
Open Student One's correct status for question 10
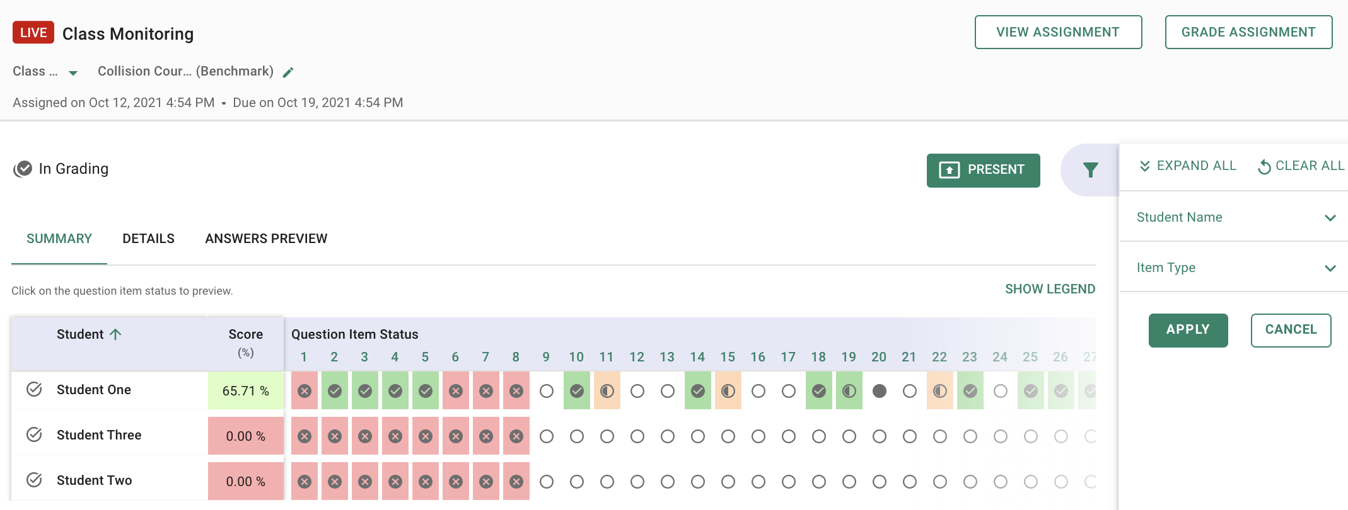[577, 391]
